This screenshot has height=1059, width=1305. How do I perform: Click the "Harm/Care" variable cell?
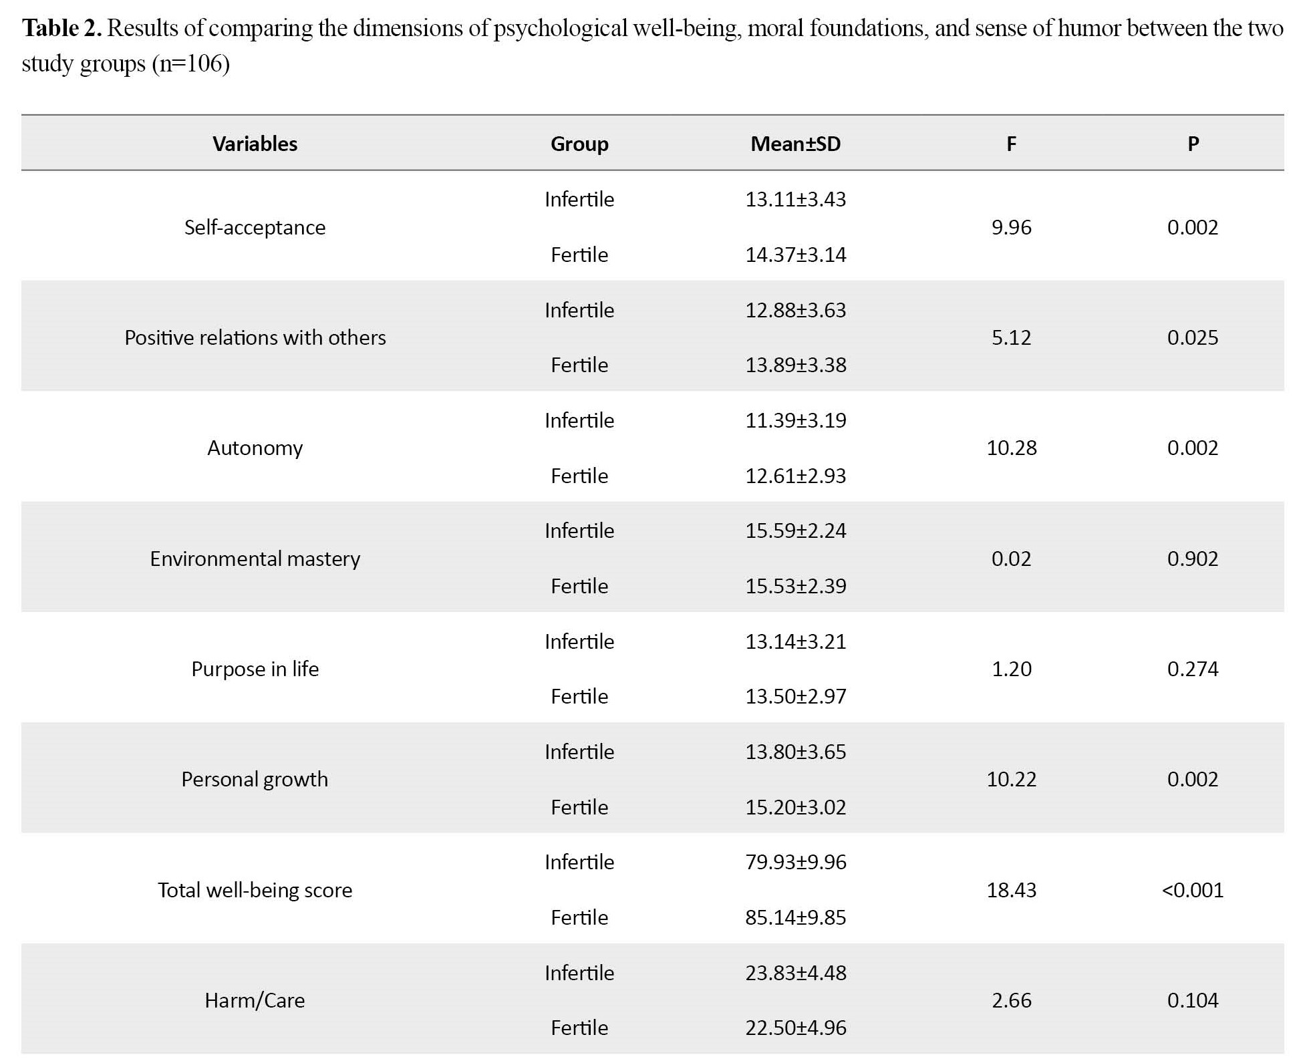(255, 1000)
